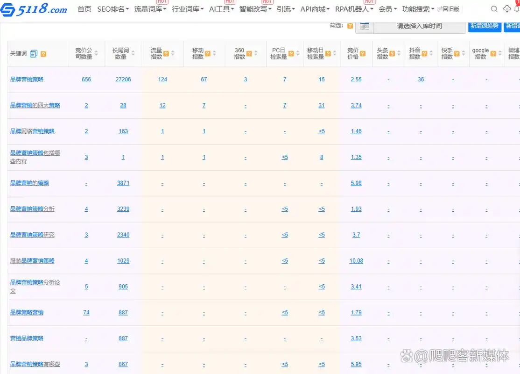Click the calendar icon beside 入库时间 field

pyautogui.click(x=364, y=26)
